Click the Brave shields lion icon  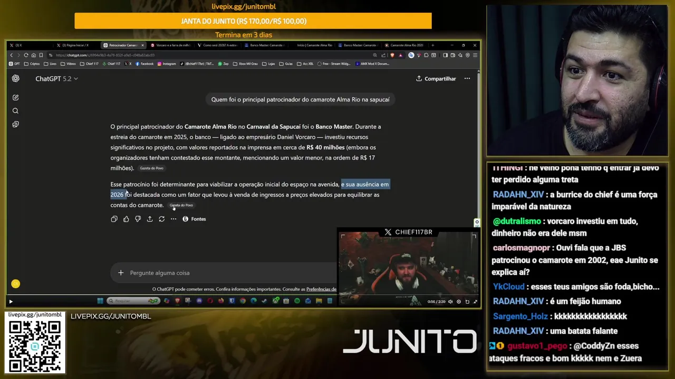click(392, 55)
